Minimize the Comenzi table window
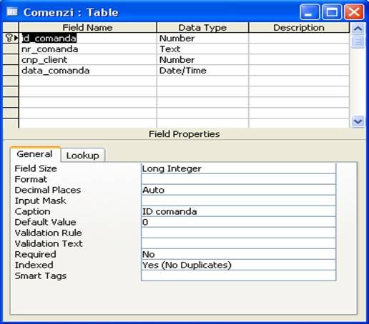 310,11
